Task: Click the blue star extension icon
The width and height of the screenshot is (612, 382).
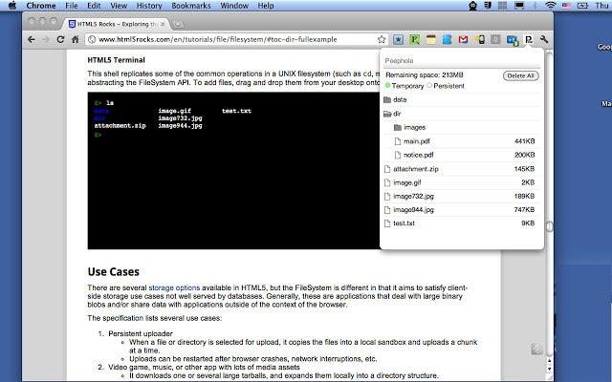Action: coord(398,39)
